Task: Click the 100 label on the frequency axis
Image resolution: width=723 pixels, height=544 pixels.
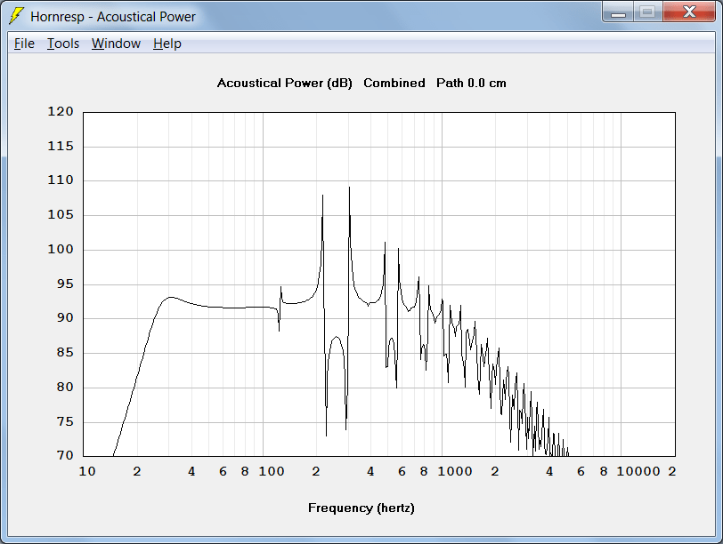Action: 271,471
